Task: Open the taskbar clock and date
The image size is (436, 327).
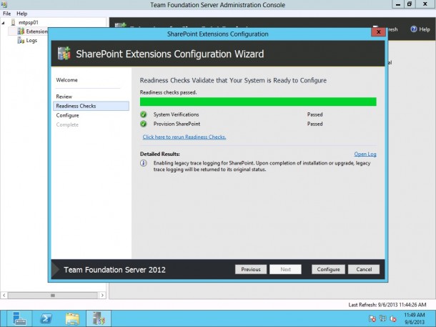Action: [415, 318]
